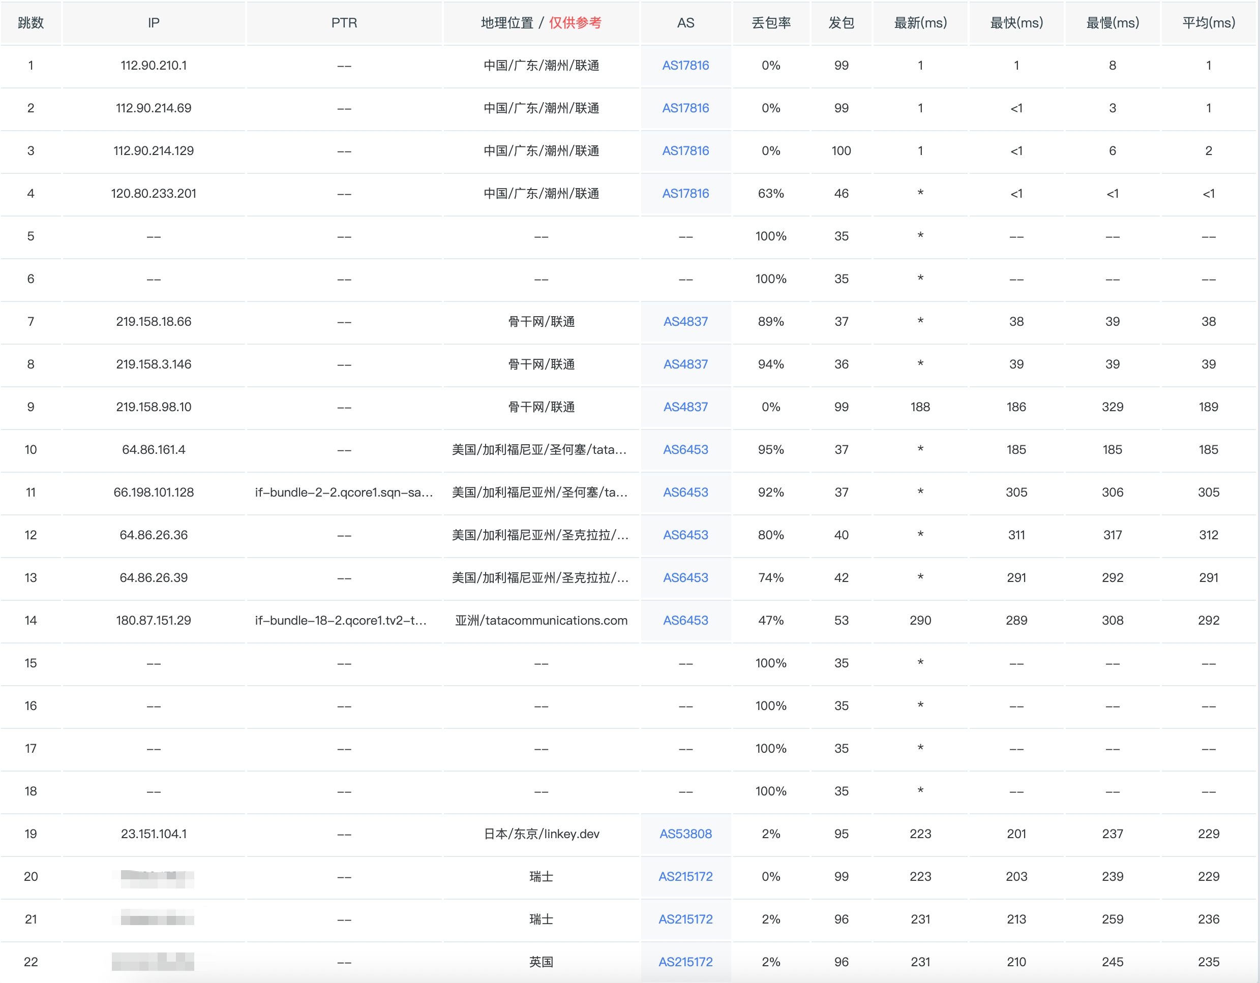Click the AS17816 link for IP 112.90.214.69

[x=685, y=108]
